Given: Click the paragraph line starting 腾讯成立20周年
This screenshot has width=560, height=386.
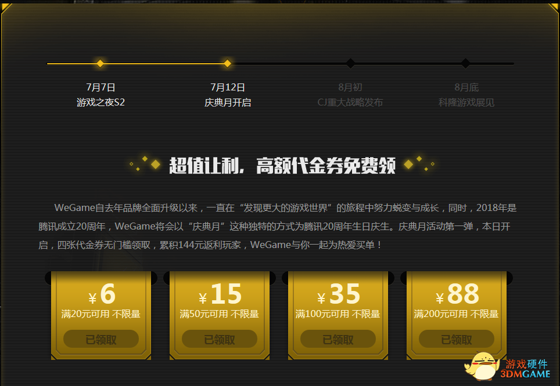Looking at the screenshot, I should tap(274, 226).
